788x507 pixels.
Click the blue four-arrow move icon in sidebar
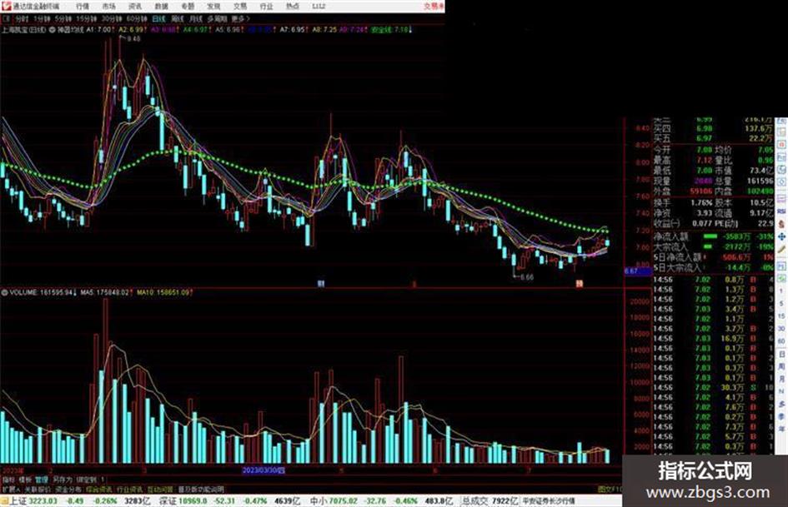[781, 236]
